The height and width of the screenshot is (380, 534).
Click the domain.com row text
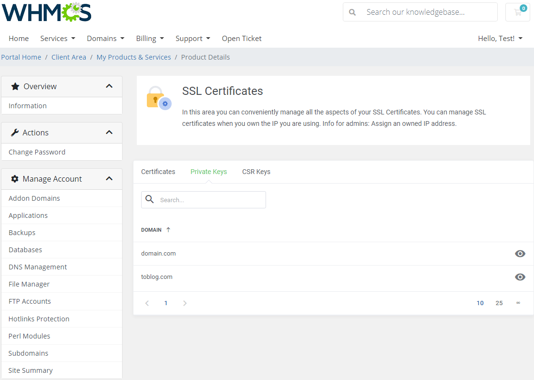pos(158,253)
